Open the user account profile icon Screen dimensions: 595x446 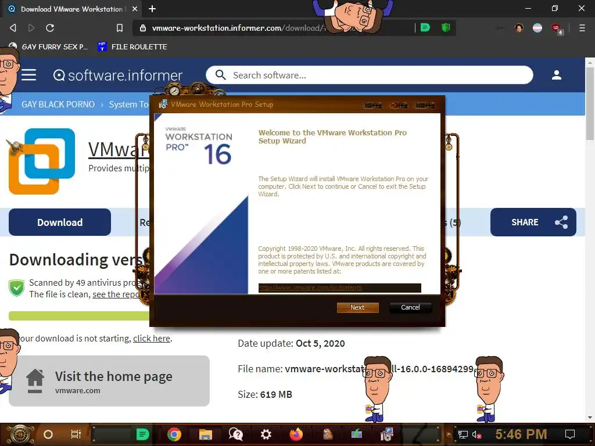(556, 75)
